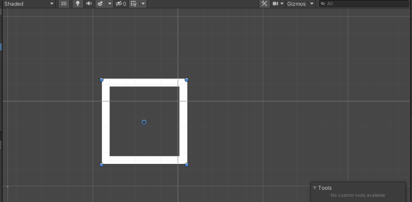This screenshot has width=412, height=202.
Task: Click bottom-right rect handle of sprite
Action: tap(187, 165)
